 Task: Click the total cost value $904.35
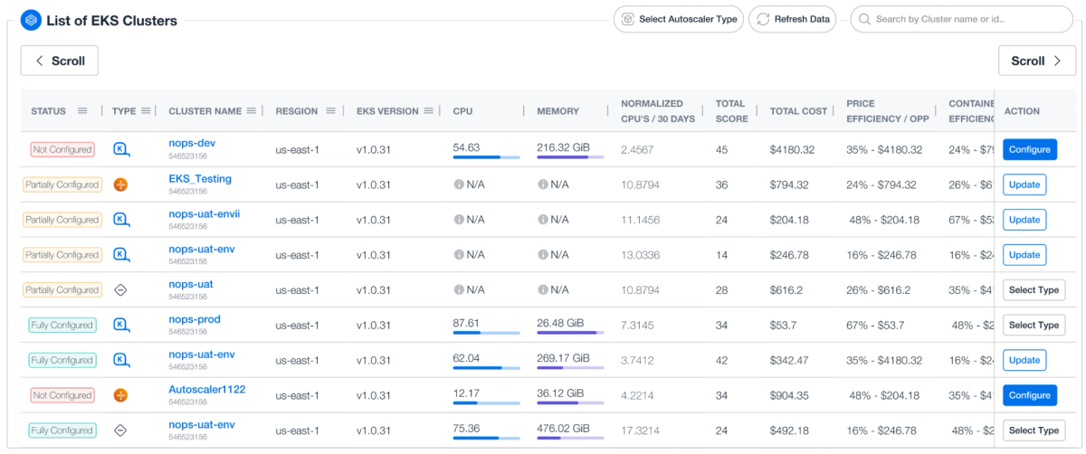click(x=790, y=395)
